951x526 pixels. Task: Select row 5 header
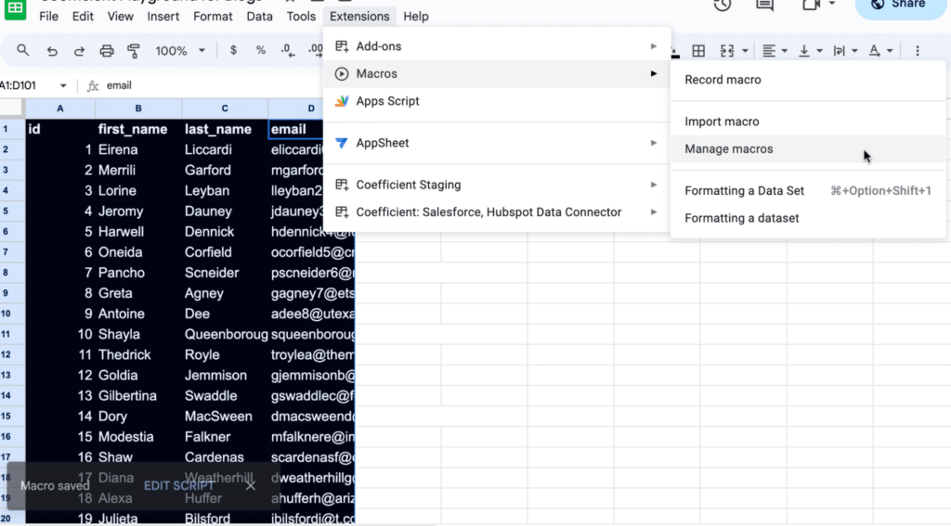(x=12, y=212)
